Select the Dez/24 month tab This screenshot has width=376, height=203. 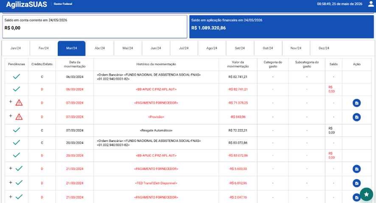coord(324,48)
